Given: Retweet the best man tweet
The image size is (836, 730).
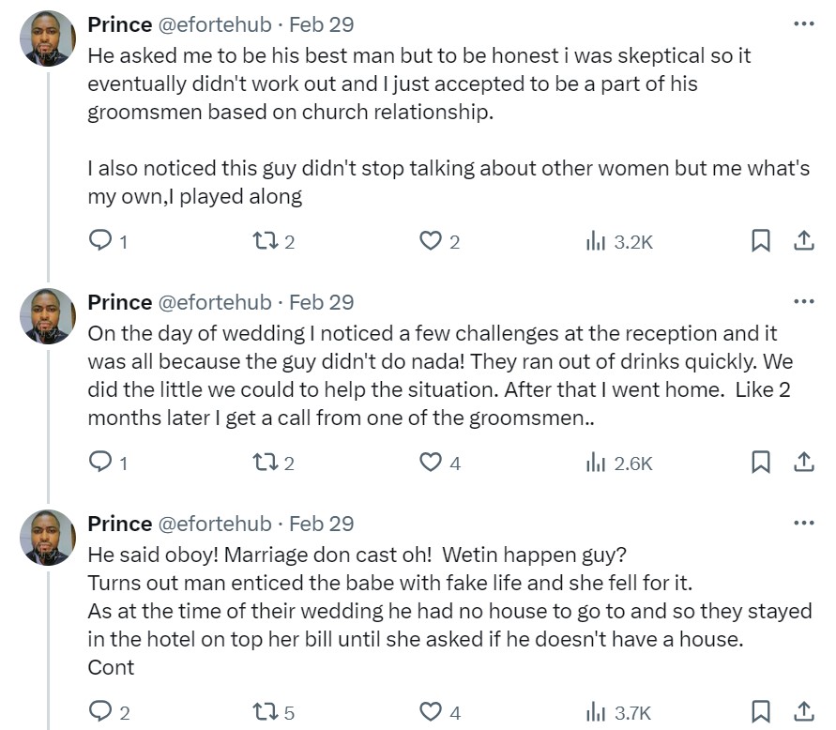Looking at the screenshot, I should coord(264,241).
